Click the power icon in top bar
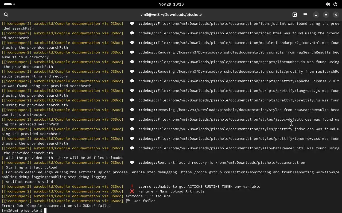Screen dimensions: 342x213 coord(335,4)
